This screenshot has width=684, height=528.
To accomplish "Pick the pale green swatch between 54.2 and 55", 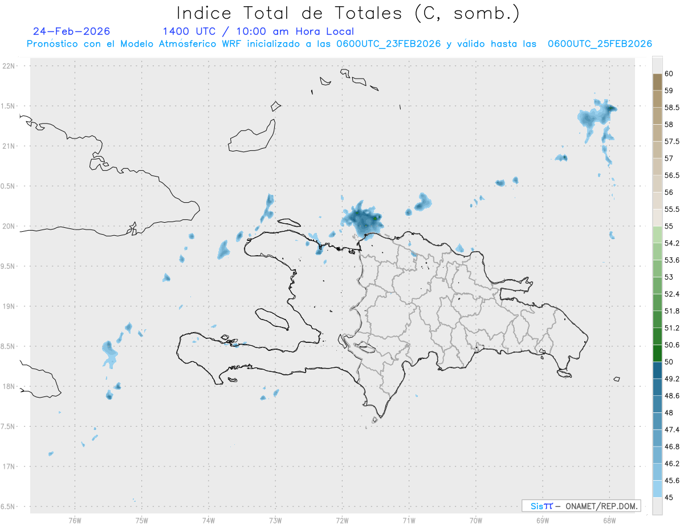I will [x=657, y=235].
